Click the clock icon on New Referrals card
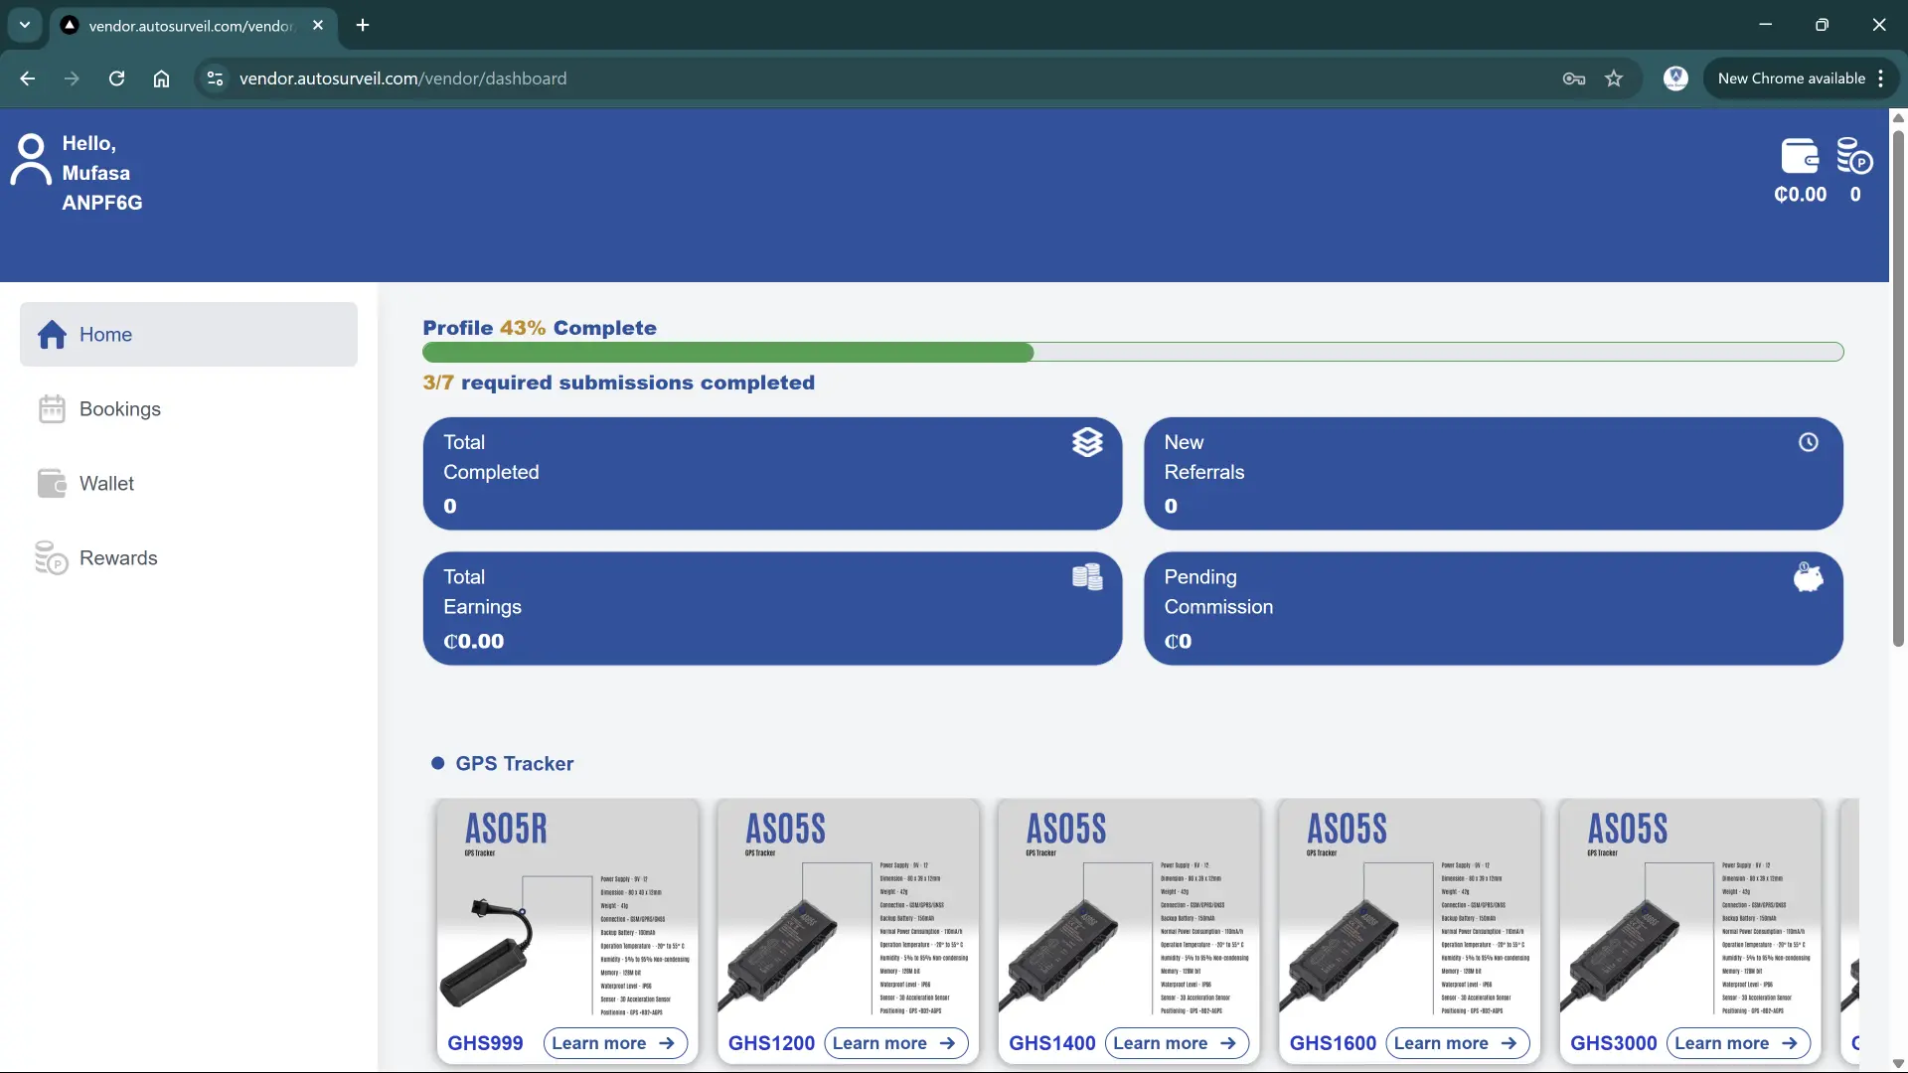1908x1073 pixels. pyautogui.click(x=1809, y=442)
